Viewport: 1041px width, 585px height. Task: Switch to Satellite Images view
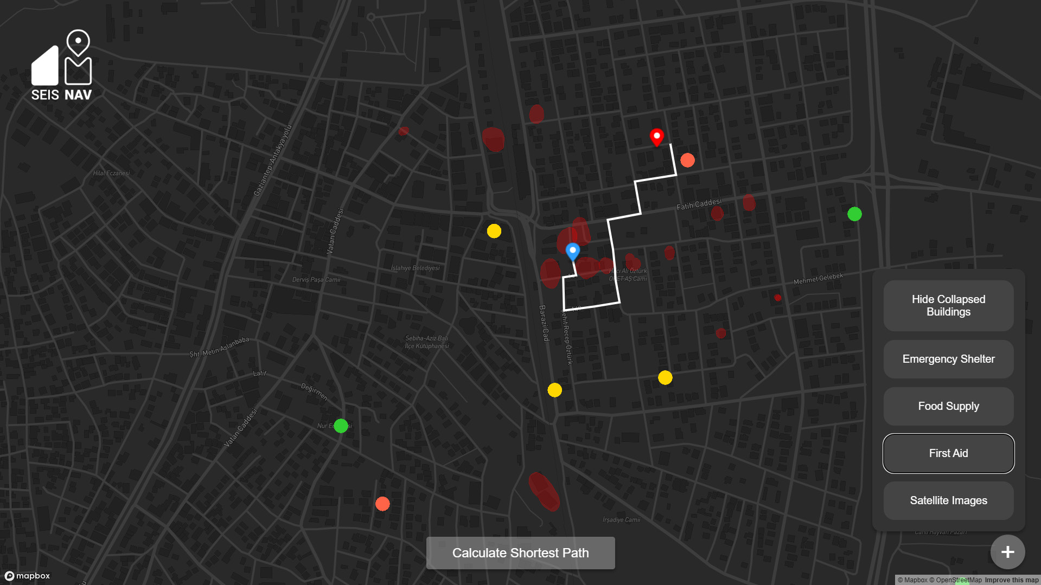click(948, 500)
